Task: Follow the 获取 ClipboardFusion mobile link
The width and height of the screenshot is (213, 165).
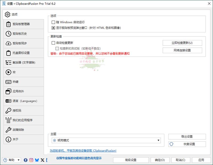Action: [83, 151]
